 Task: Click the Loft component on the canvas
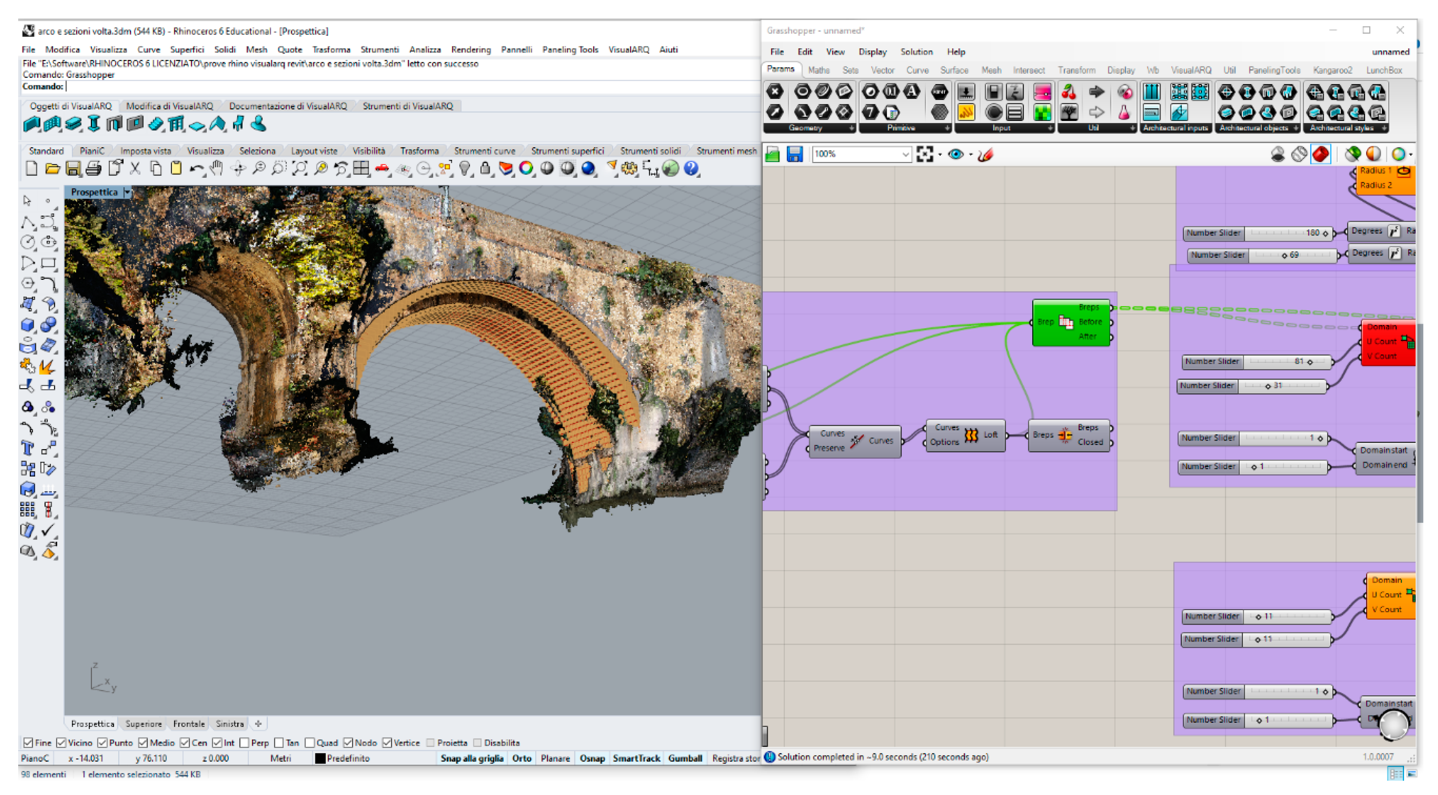coord(971,436)
